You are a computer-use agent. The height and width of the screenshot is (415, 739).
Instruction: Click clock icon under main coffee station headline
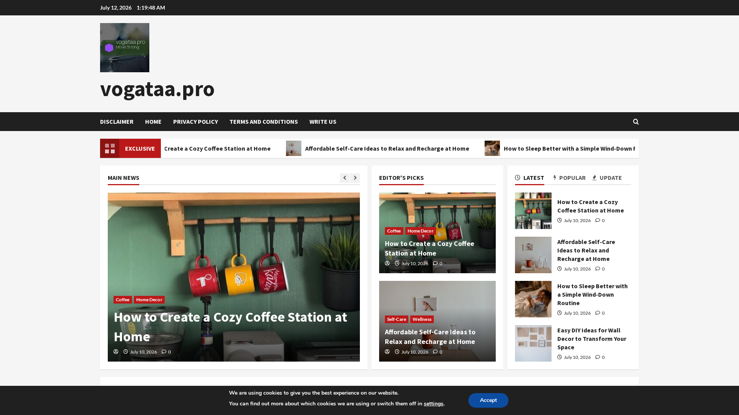(x=126, y=352)
